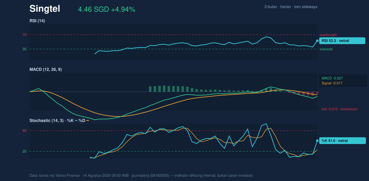Click the %K line endpoint marker

pos(317,141)
